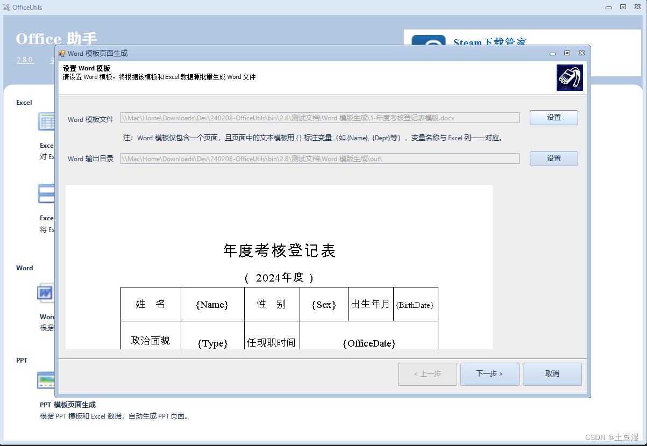Close the Word 模板页面生成 dialog

tap(581, 53)
